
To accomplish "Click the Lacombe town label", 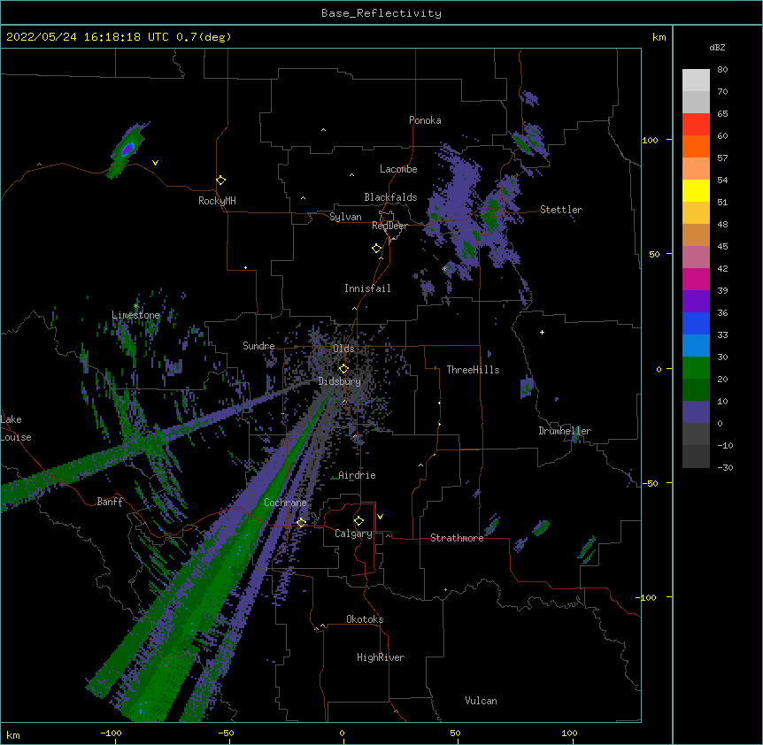I will click(398, 169).
